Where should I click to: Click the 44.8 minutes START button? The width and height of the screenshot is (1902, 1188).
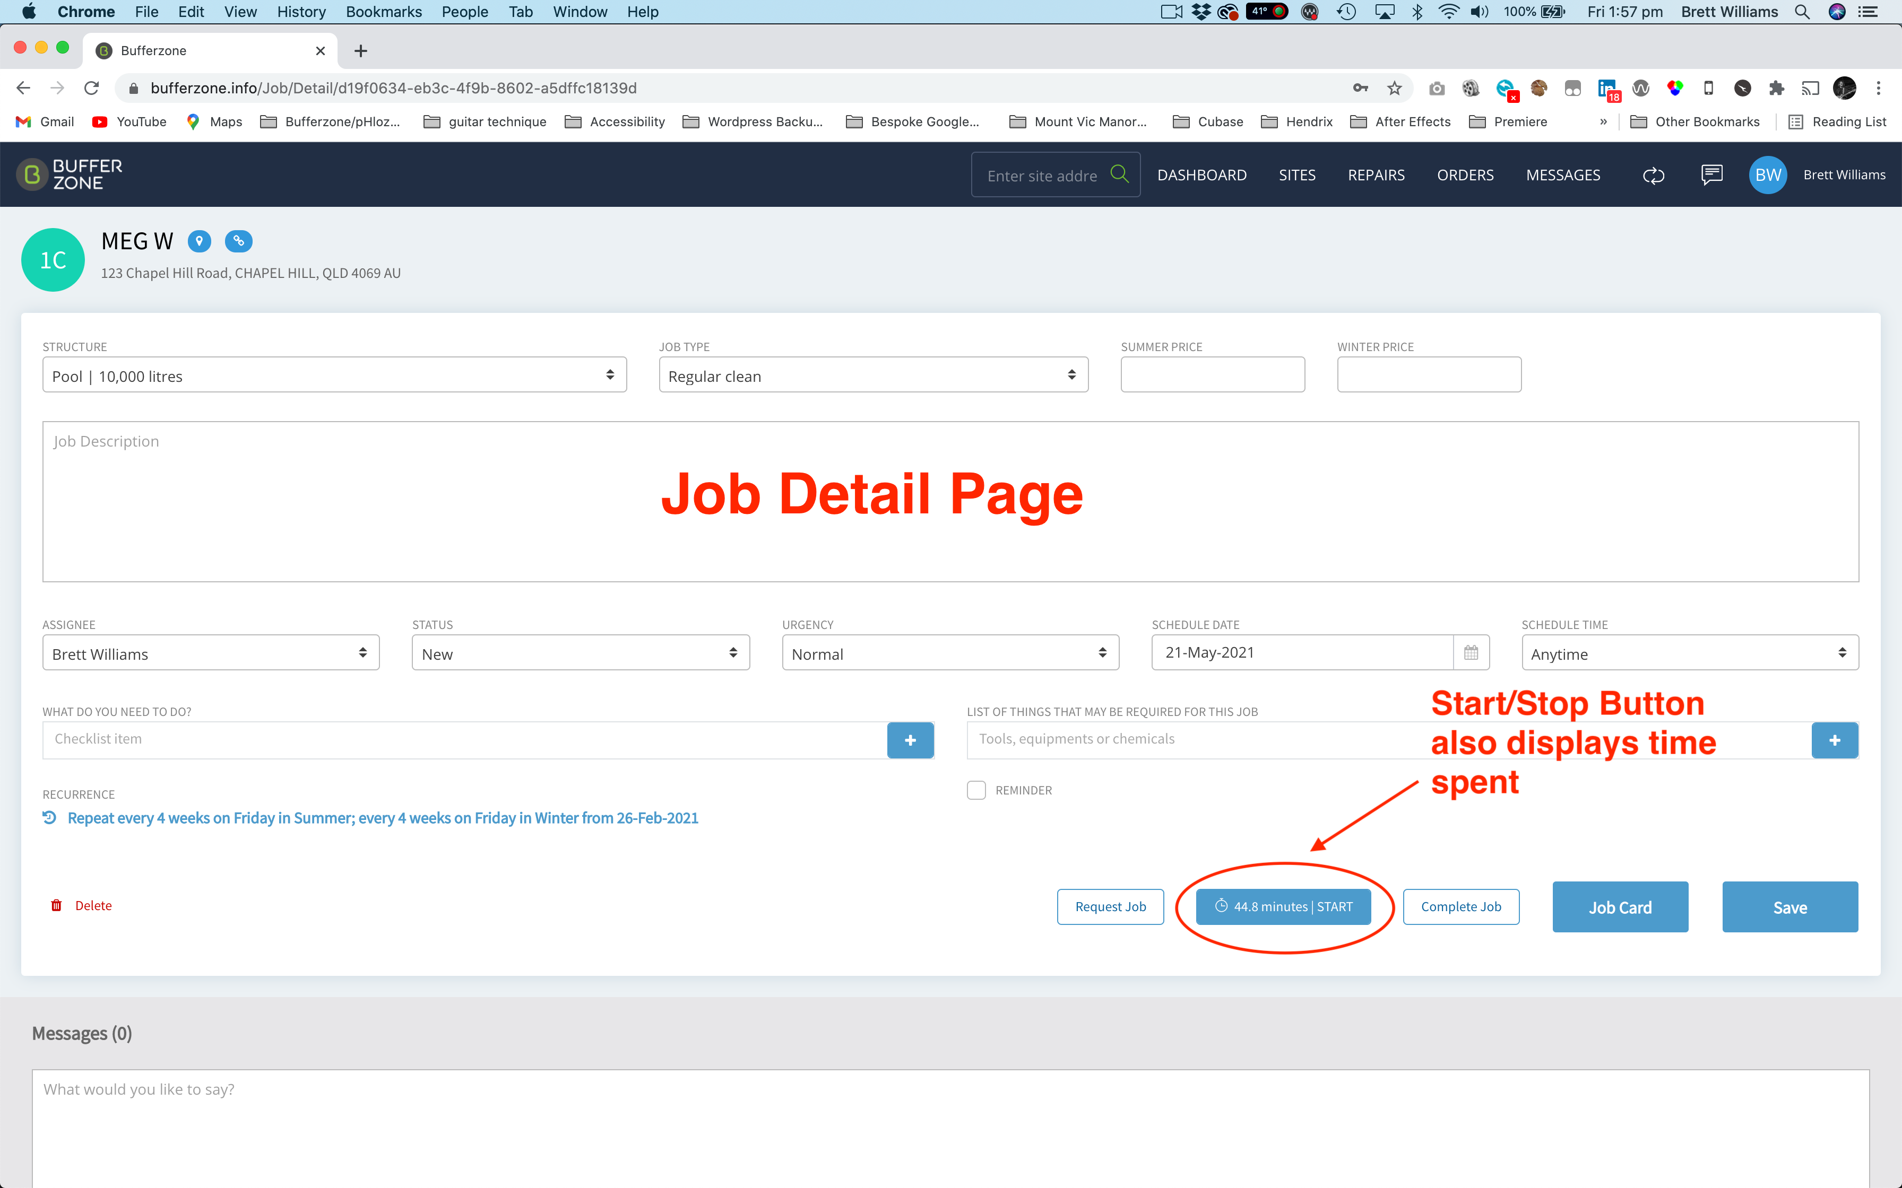(1283, 907)
